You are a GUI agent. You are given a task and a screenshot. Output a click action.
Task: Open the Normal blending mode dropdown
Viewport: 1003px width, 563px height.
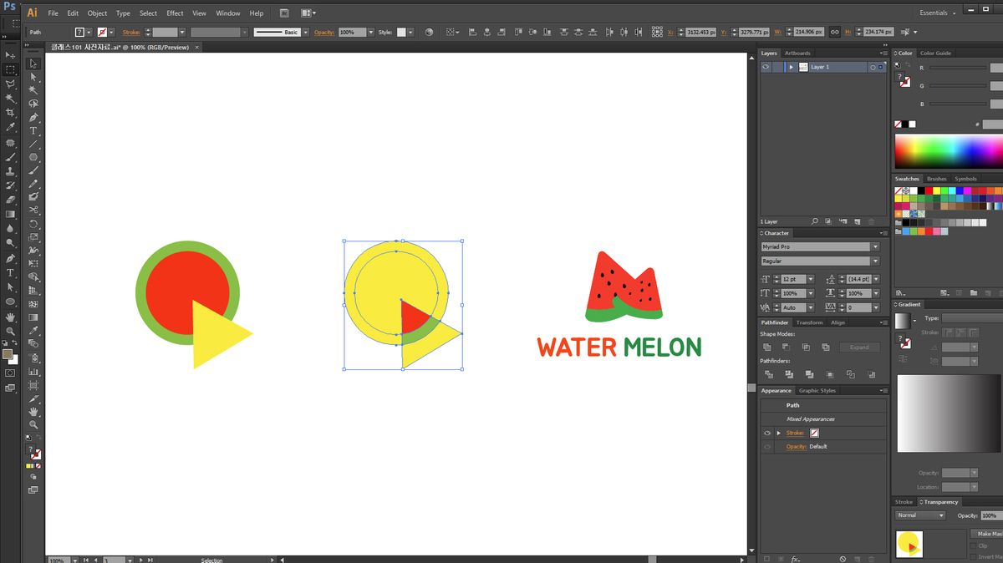click(x=919, y=515)
